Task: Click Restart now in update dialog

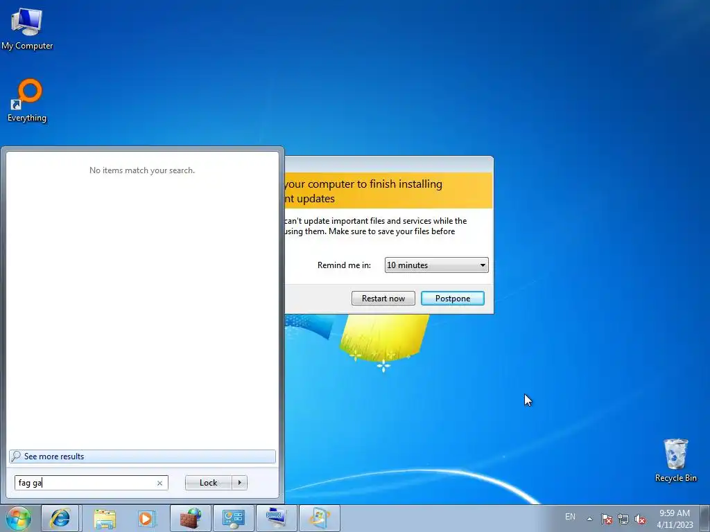Action: (383, 298)
